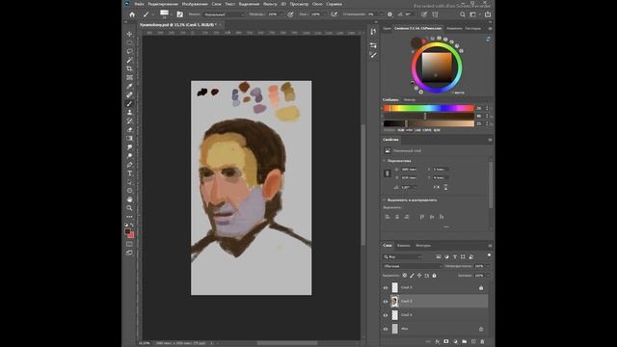
Task: Open the brush preset picker arrow
Action: [x=172, y=14]
